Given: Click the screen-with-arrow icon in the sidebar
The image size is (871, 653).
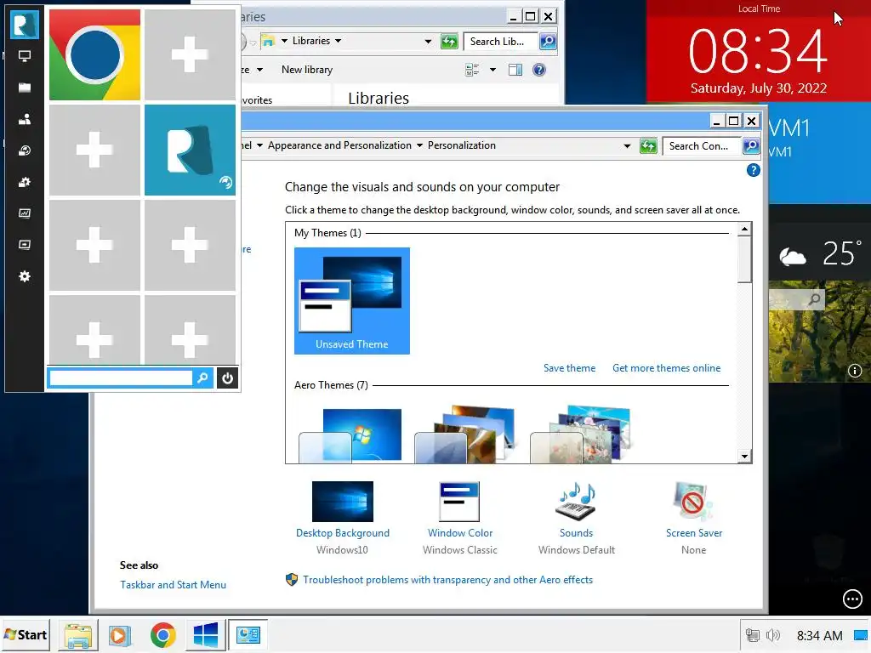Looking at the screenshot, I should click(x=25, y=245).
